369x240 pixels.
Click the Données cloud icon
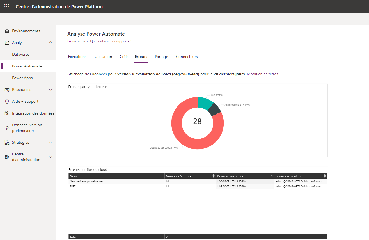(x=7, y=128)
